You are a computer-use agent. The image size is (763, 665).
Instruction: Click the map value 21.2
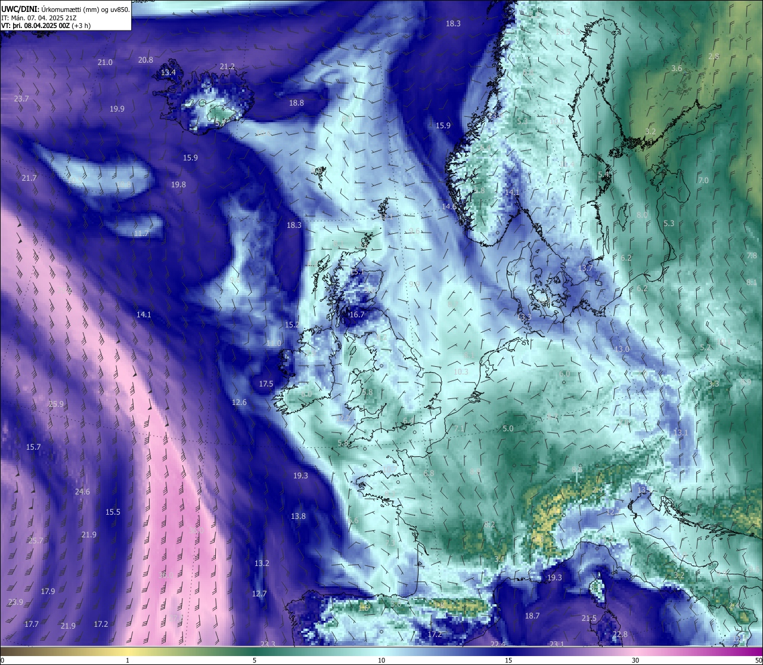(x=227, y=67)
